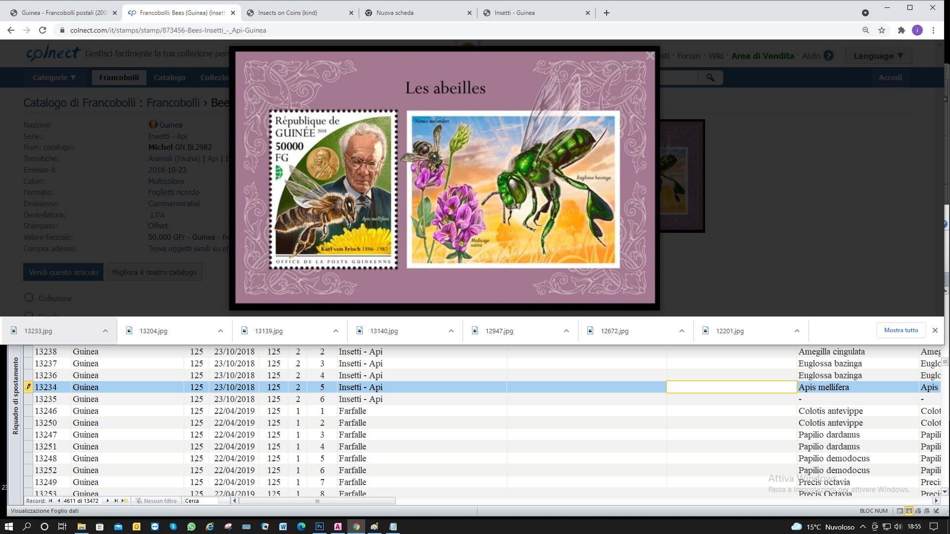
Task: Open Area di Vendita link
Action: pos(762,56)
